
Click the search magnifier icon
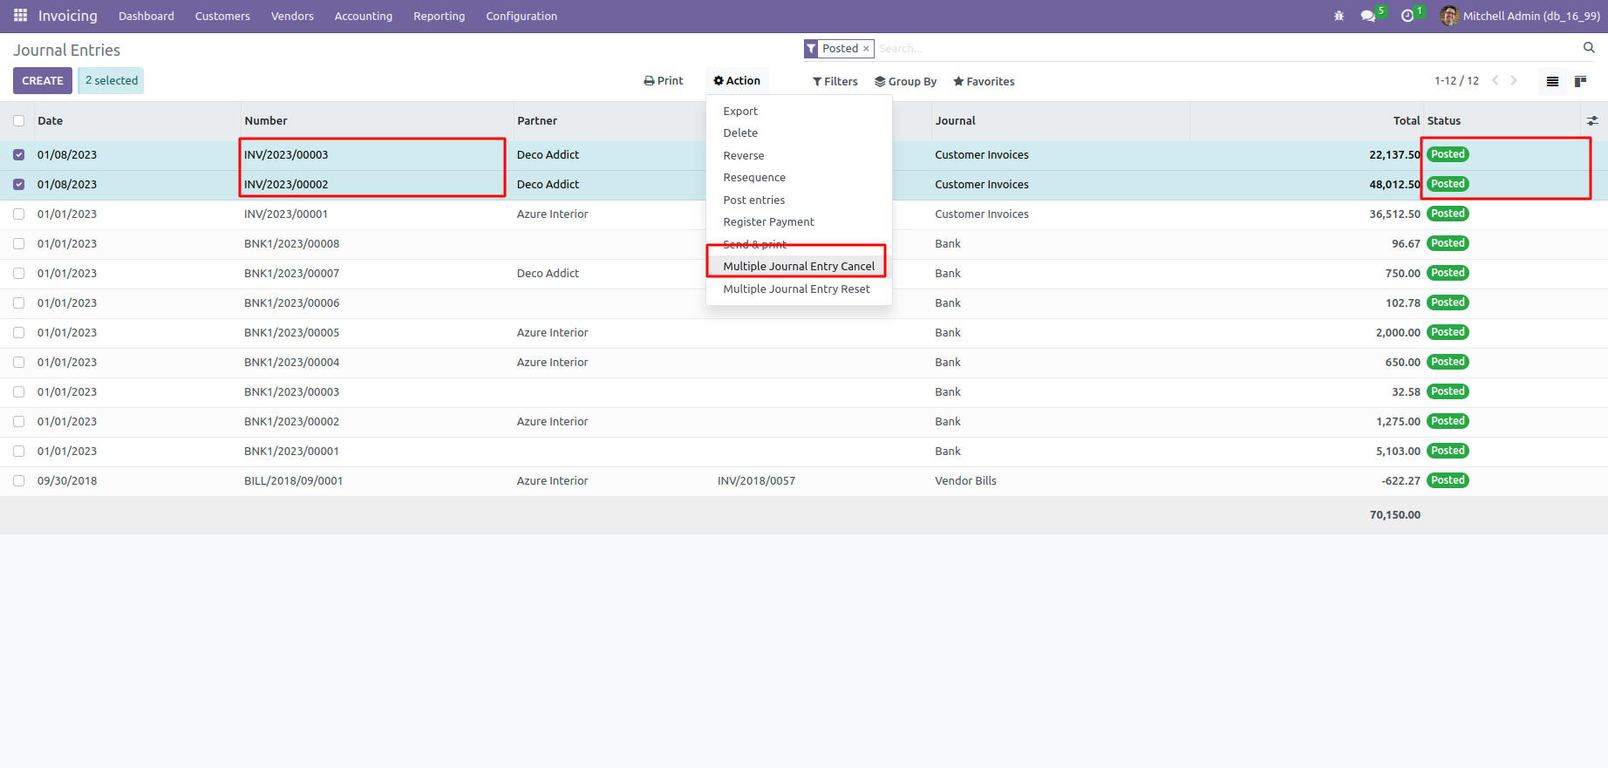coord(1589,48)
